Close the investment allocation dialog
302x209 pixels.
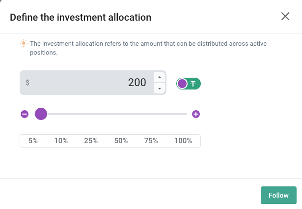click(x=285, y=16)
